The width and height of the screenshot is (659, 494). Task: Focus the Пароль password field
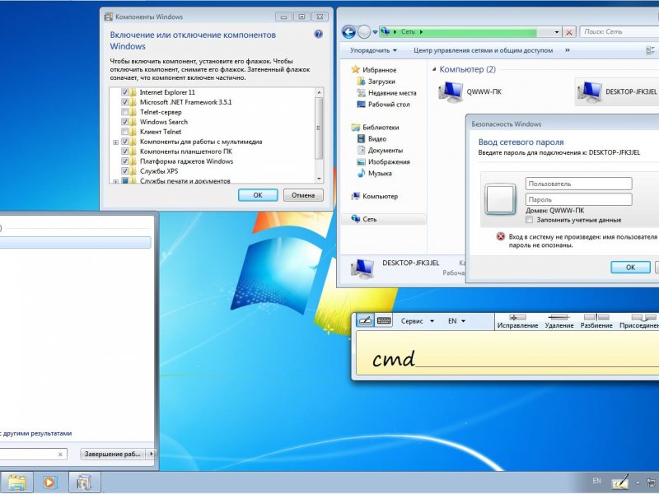coord(579,199)
